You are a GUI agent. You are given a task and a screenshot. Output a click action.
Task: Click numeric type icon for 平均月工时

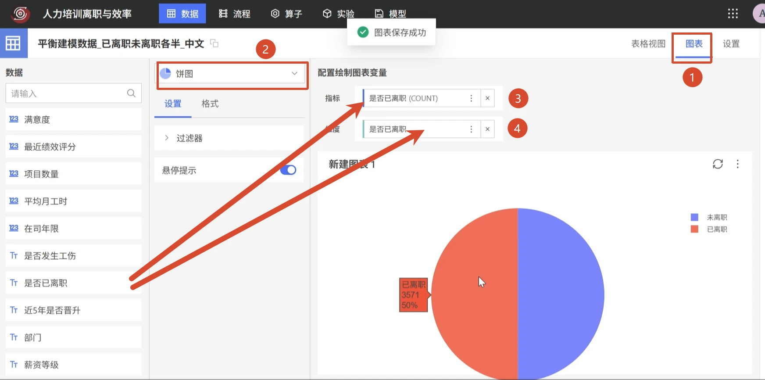14,201
